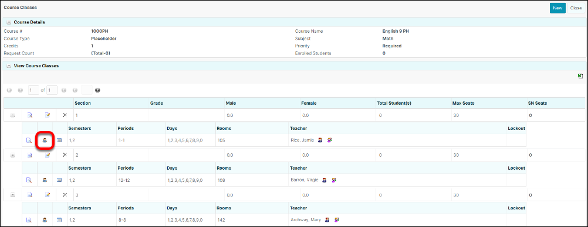The image size is (588, 227).
Task: Open the edit icon for section 2
Action: [48, 155]
